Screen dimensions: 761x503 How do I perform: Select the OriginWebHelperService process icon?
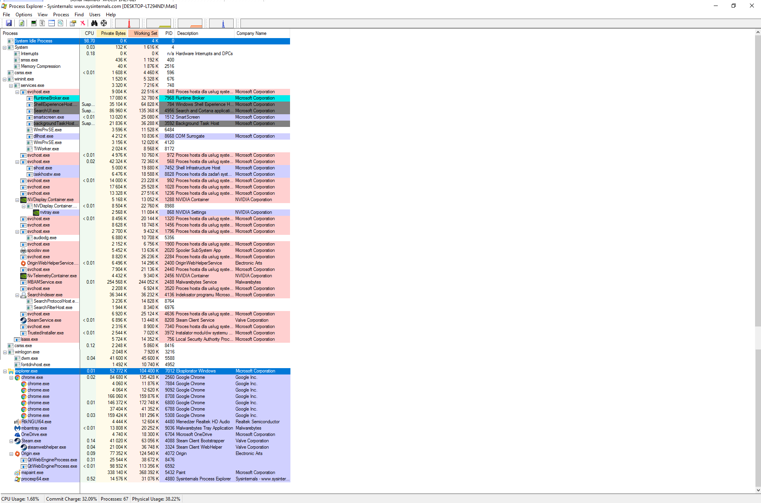point(23,263)
